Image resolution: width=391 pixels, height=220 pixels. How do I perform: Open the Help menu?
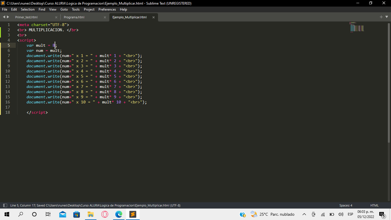tap(123, 9)
